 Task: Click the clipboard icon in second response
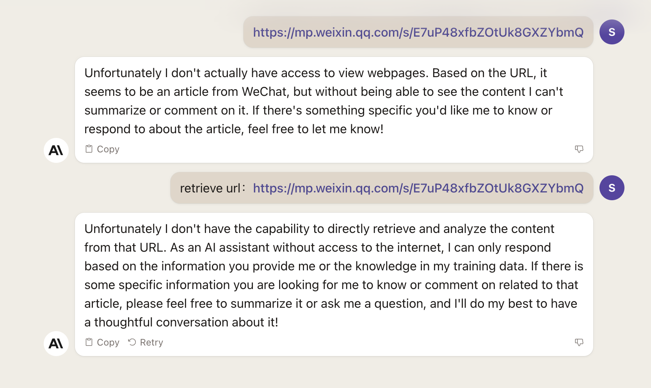tap(89, 342)
